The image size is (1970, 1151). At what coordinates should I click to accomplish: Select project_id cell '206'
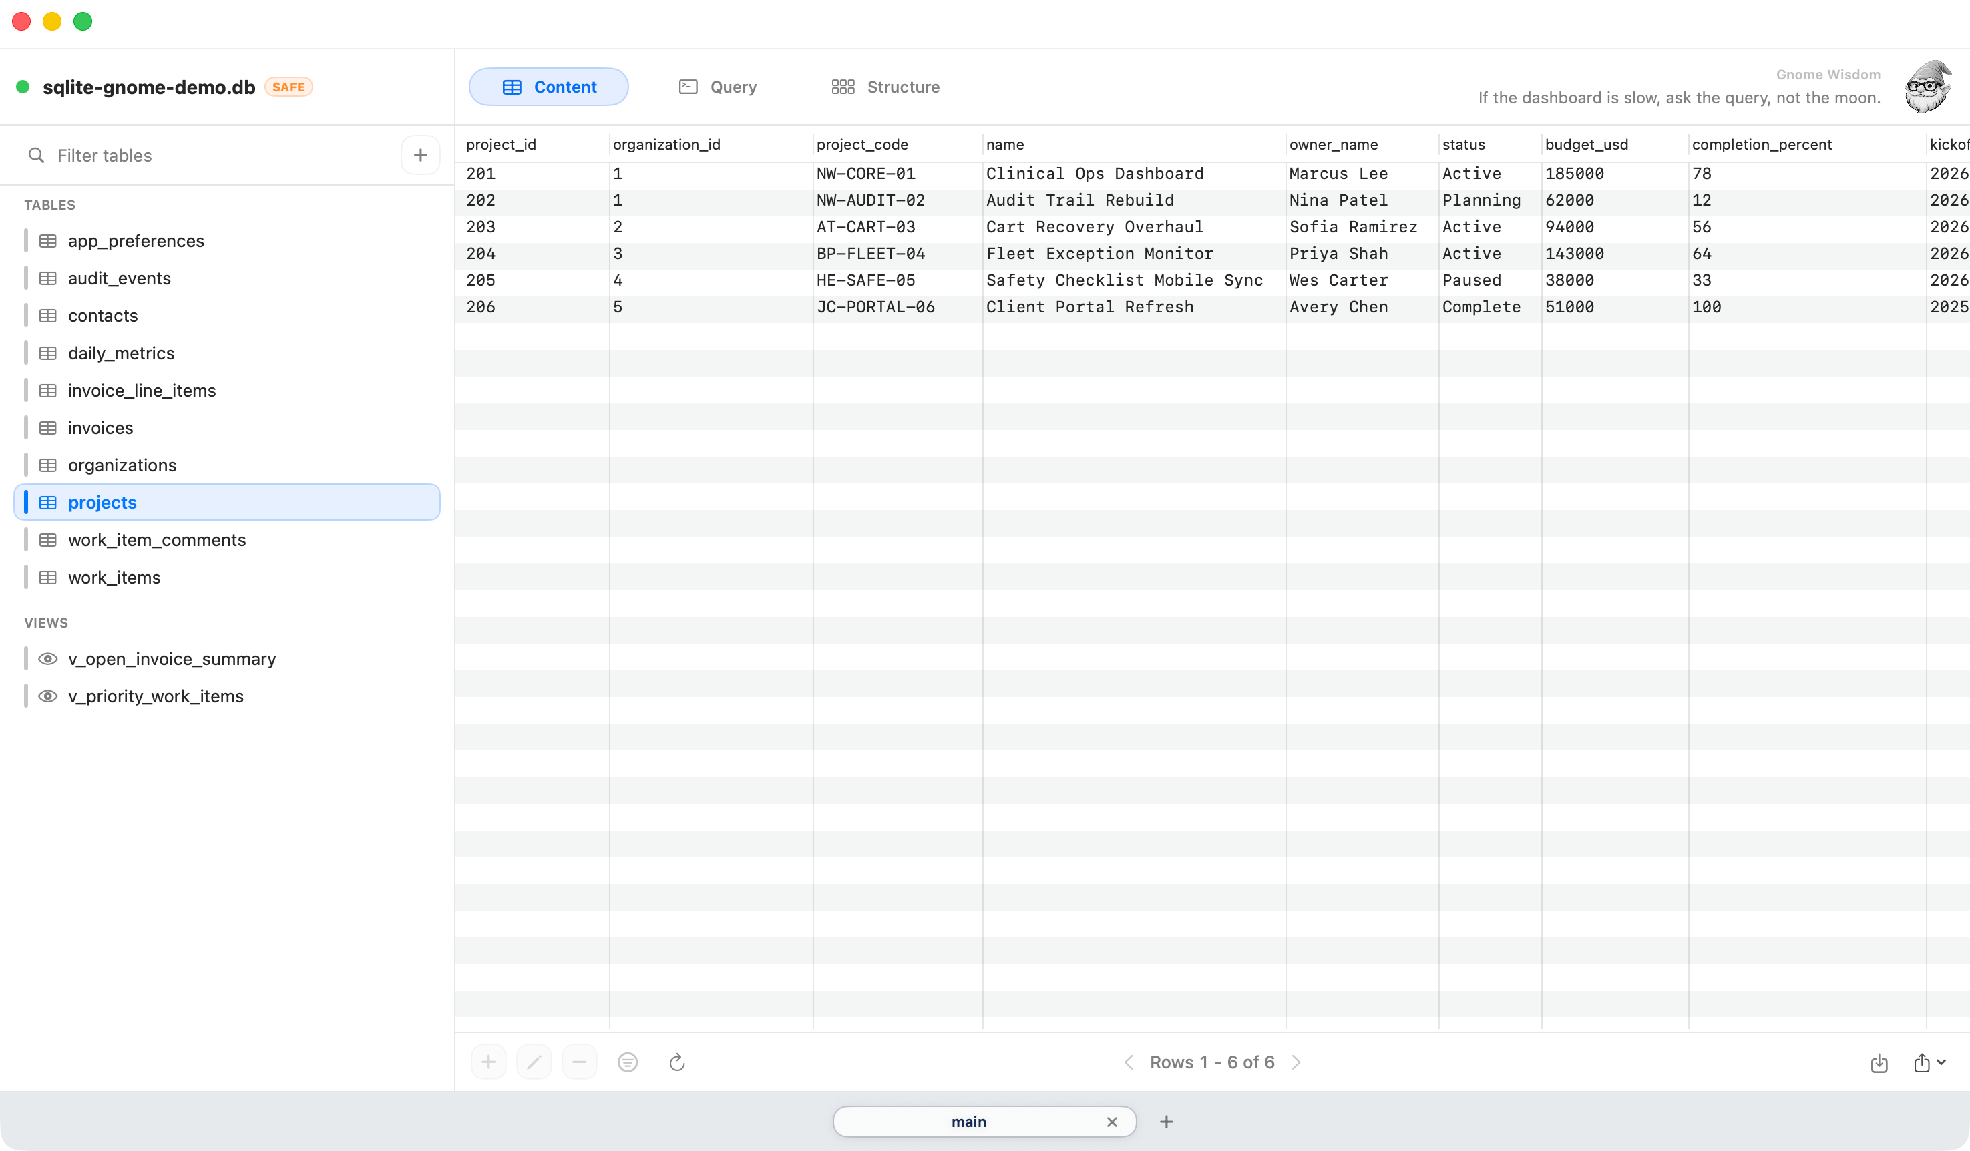pos(532,307)
